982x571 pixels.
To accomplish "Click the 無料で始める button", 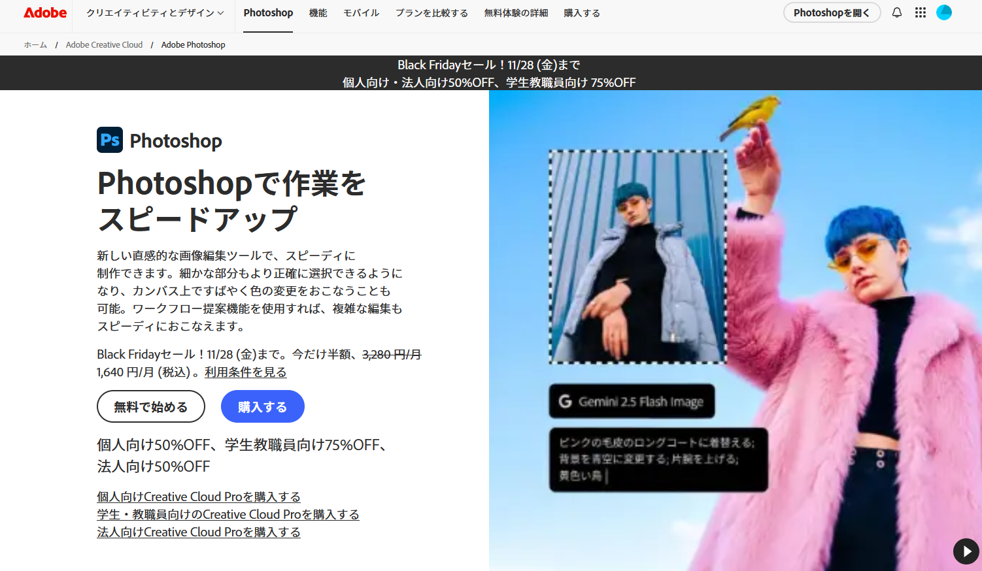I will [151, 407].
